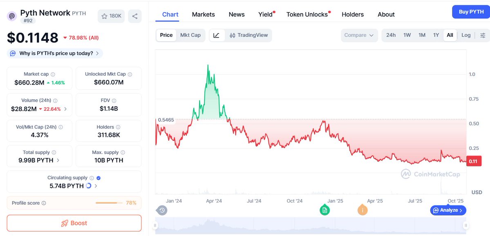
Task: Click the Unlocked Mkt Cap info icon
Action: (x=130, y=74)
